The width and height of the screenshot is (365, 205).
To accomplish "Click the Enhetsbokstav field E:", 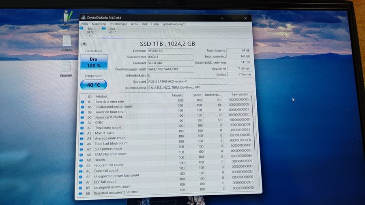I will pos(170,75).
